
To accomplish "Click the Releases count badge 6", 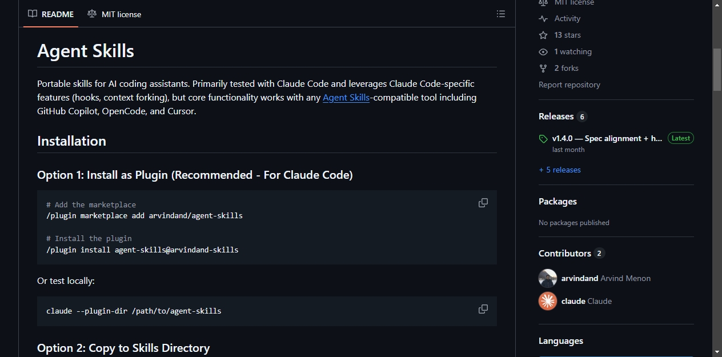I will click(582, 117).
